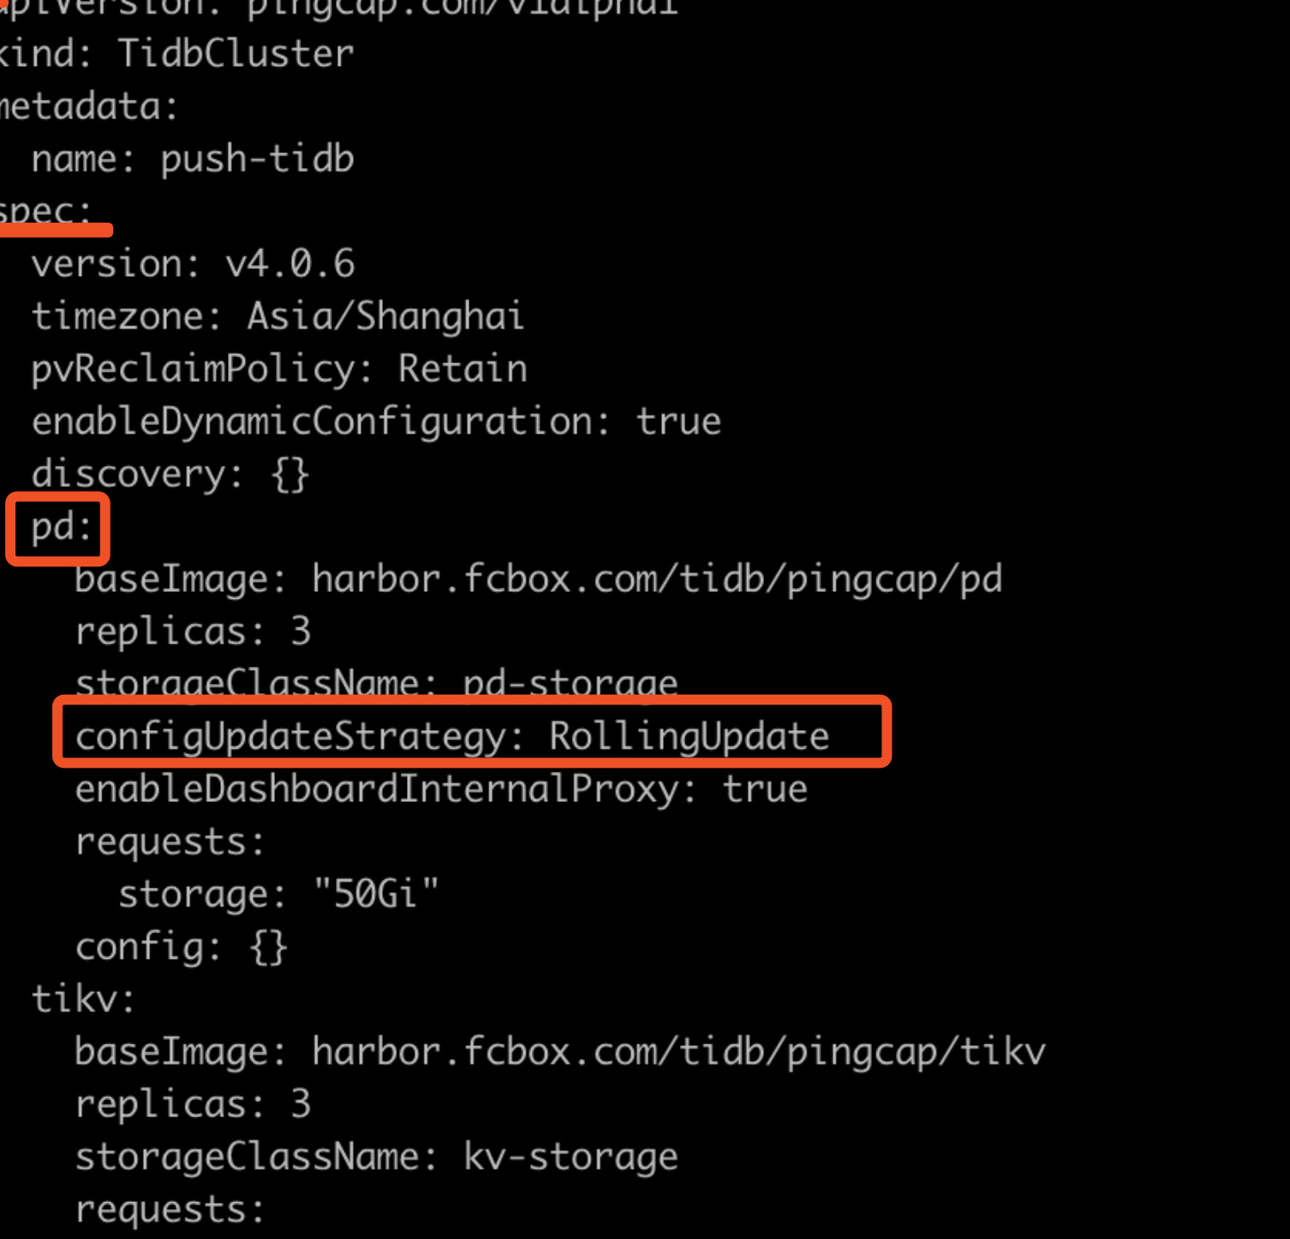Screen dimensions: 1290x1239
Task: Click the 'tikv:' key
Action: pos(83,1000)
